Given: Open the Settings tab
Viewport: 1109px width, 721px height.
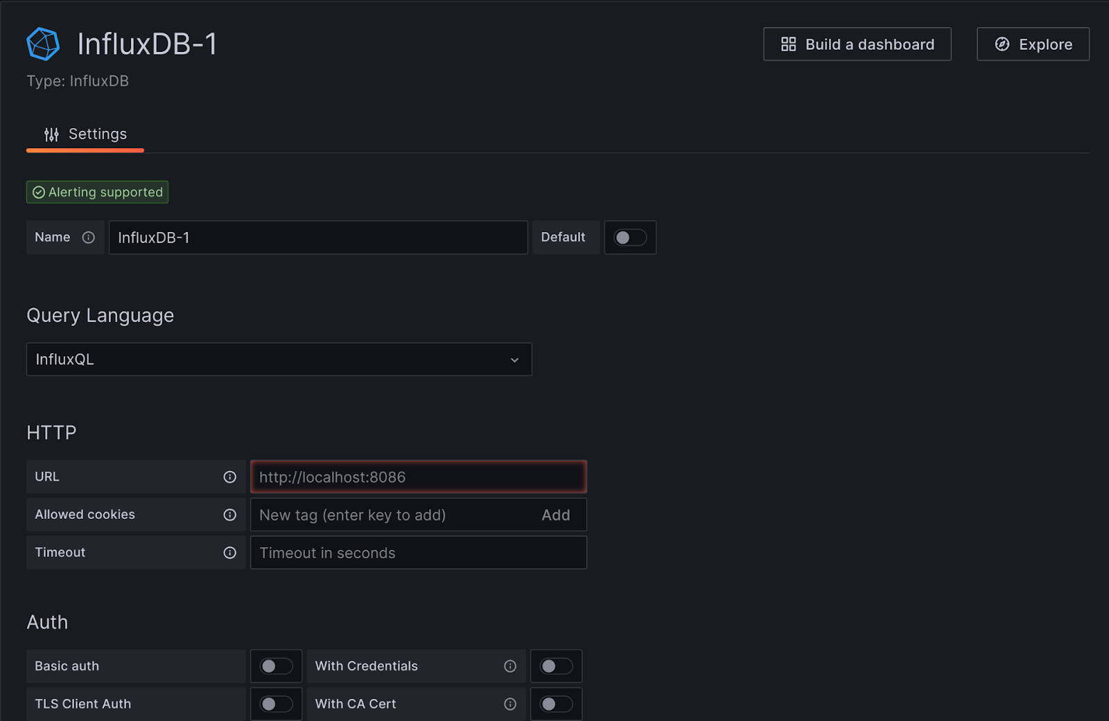Looking at the screenshot, I should [x=85, y=134].
